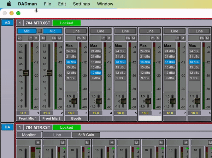Invert phase (Ph) on channel 6

pyautogui.click(x=153, y=38)
